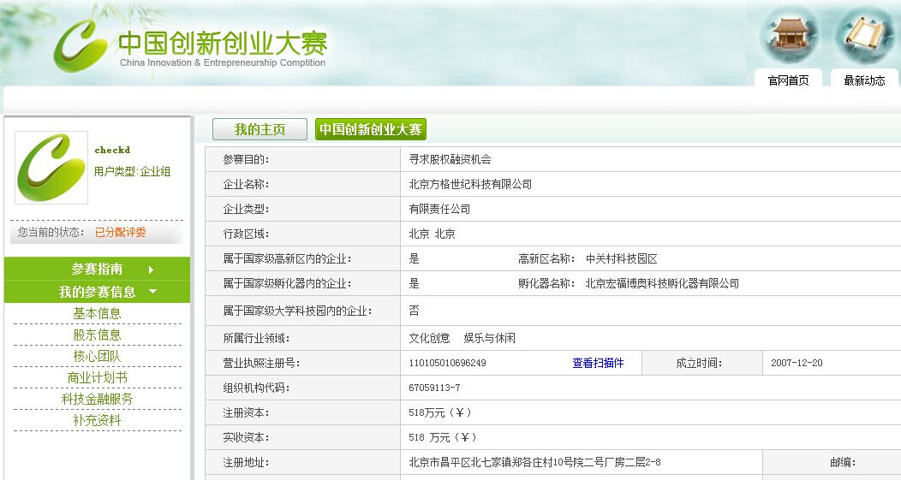
Task: Open 核心团队 in the sidebar
Action: [x=97, y=356]
